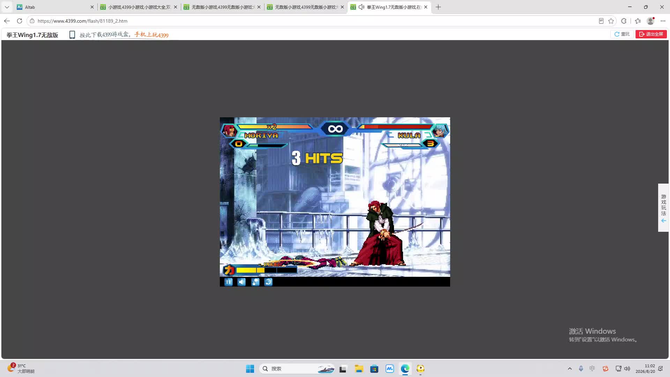This screenshot has height=377, width=670.
Task: Add this page to favorites
Action: coord(611,21)
